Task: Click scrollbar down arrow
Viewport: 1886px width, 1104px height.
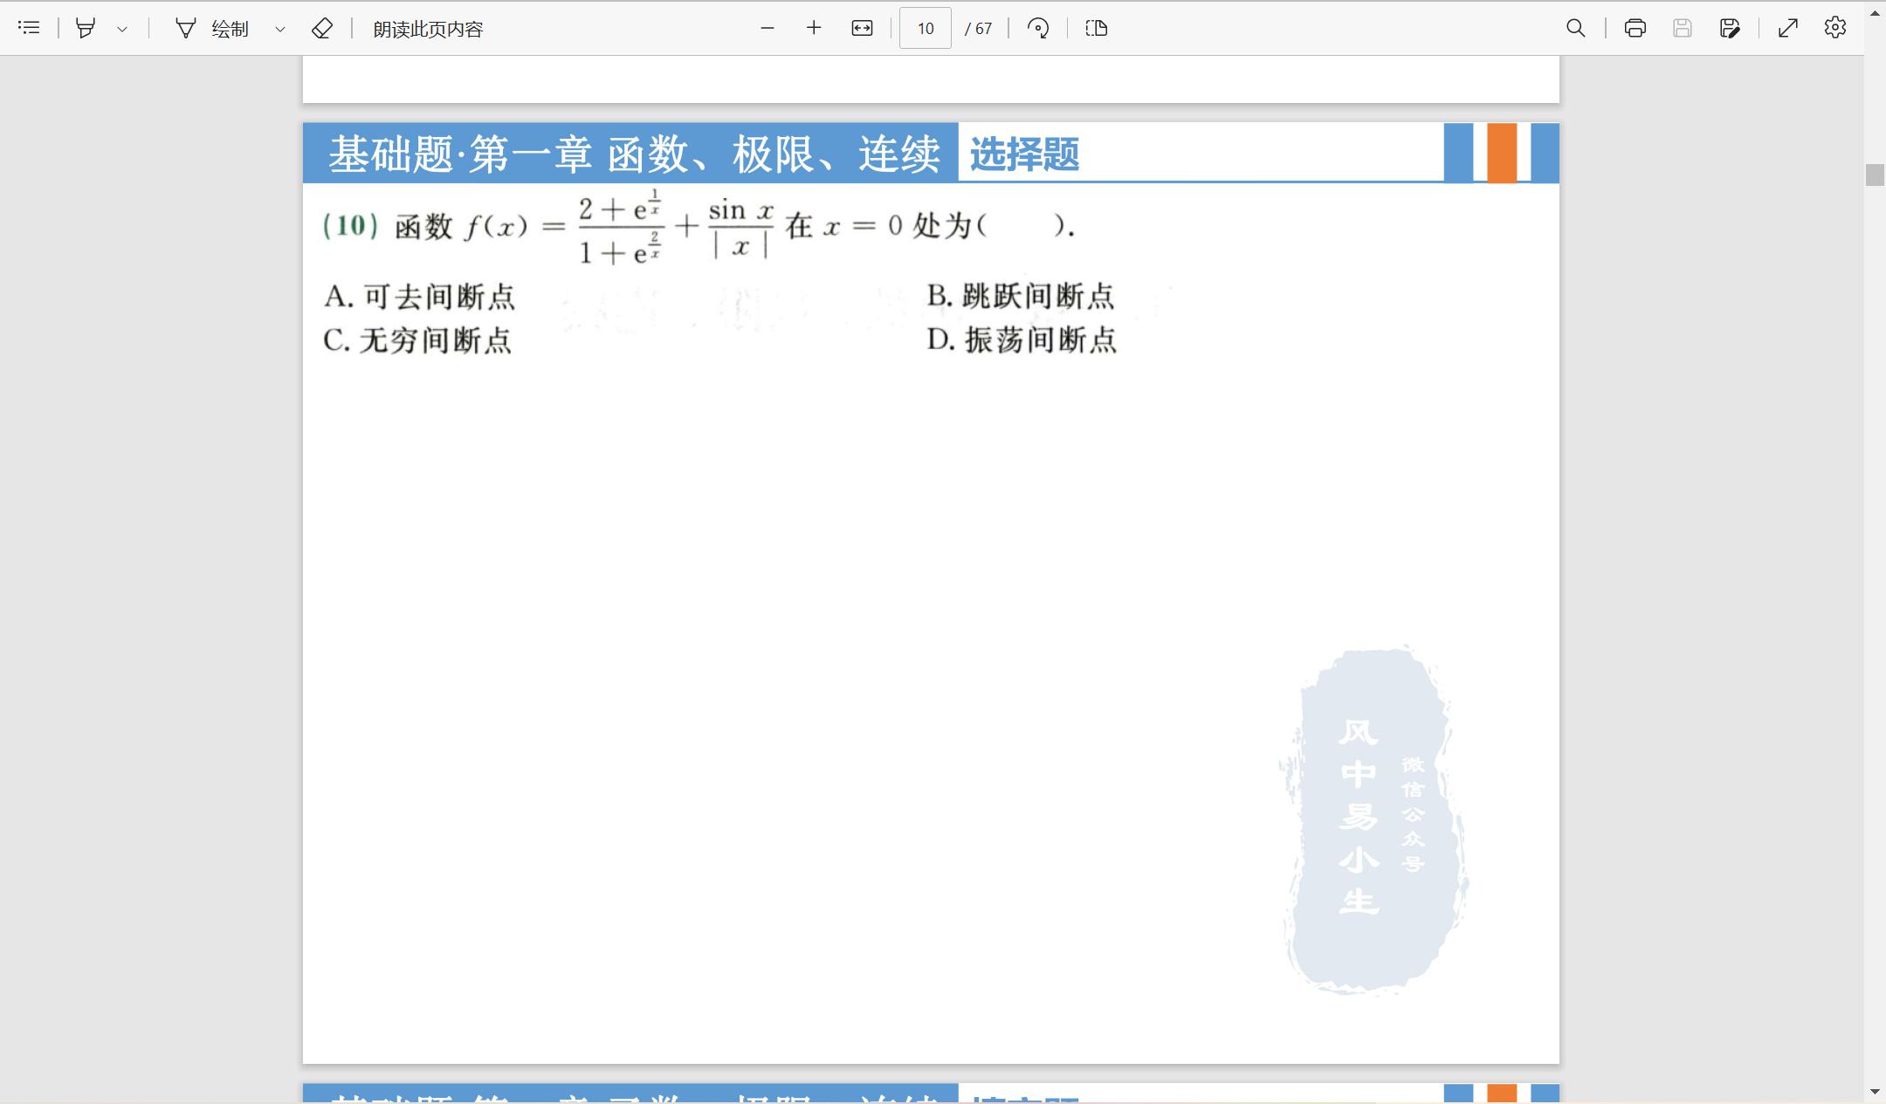Action: (1875, 1091)
